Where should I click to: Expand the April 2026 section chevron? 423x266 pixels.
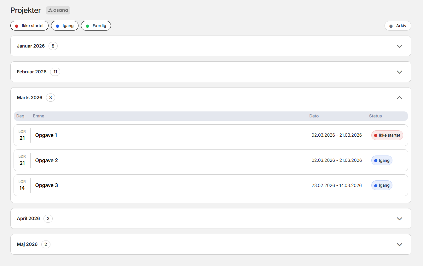[399, 219]
